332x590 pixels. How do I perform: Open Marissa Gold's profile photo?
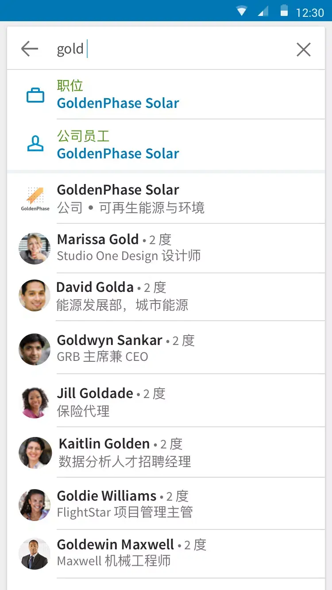35,249
